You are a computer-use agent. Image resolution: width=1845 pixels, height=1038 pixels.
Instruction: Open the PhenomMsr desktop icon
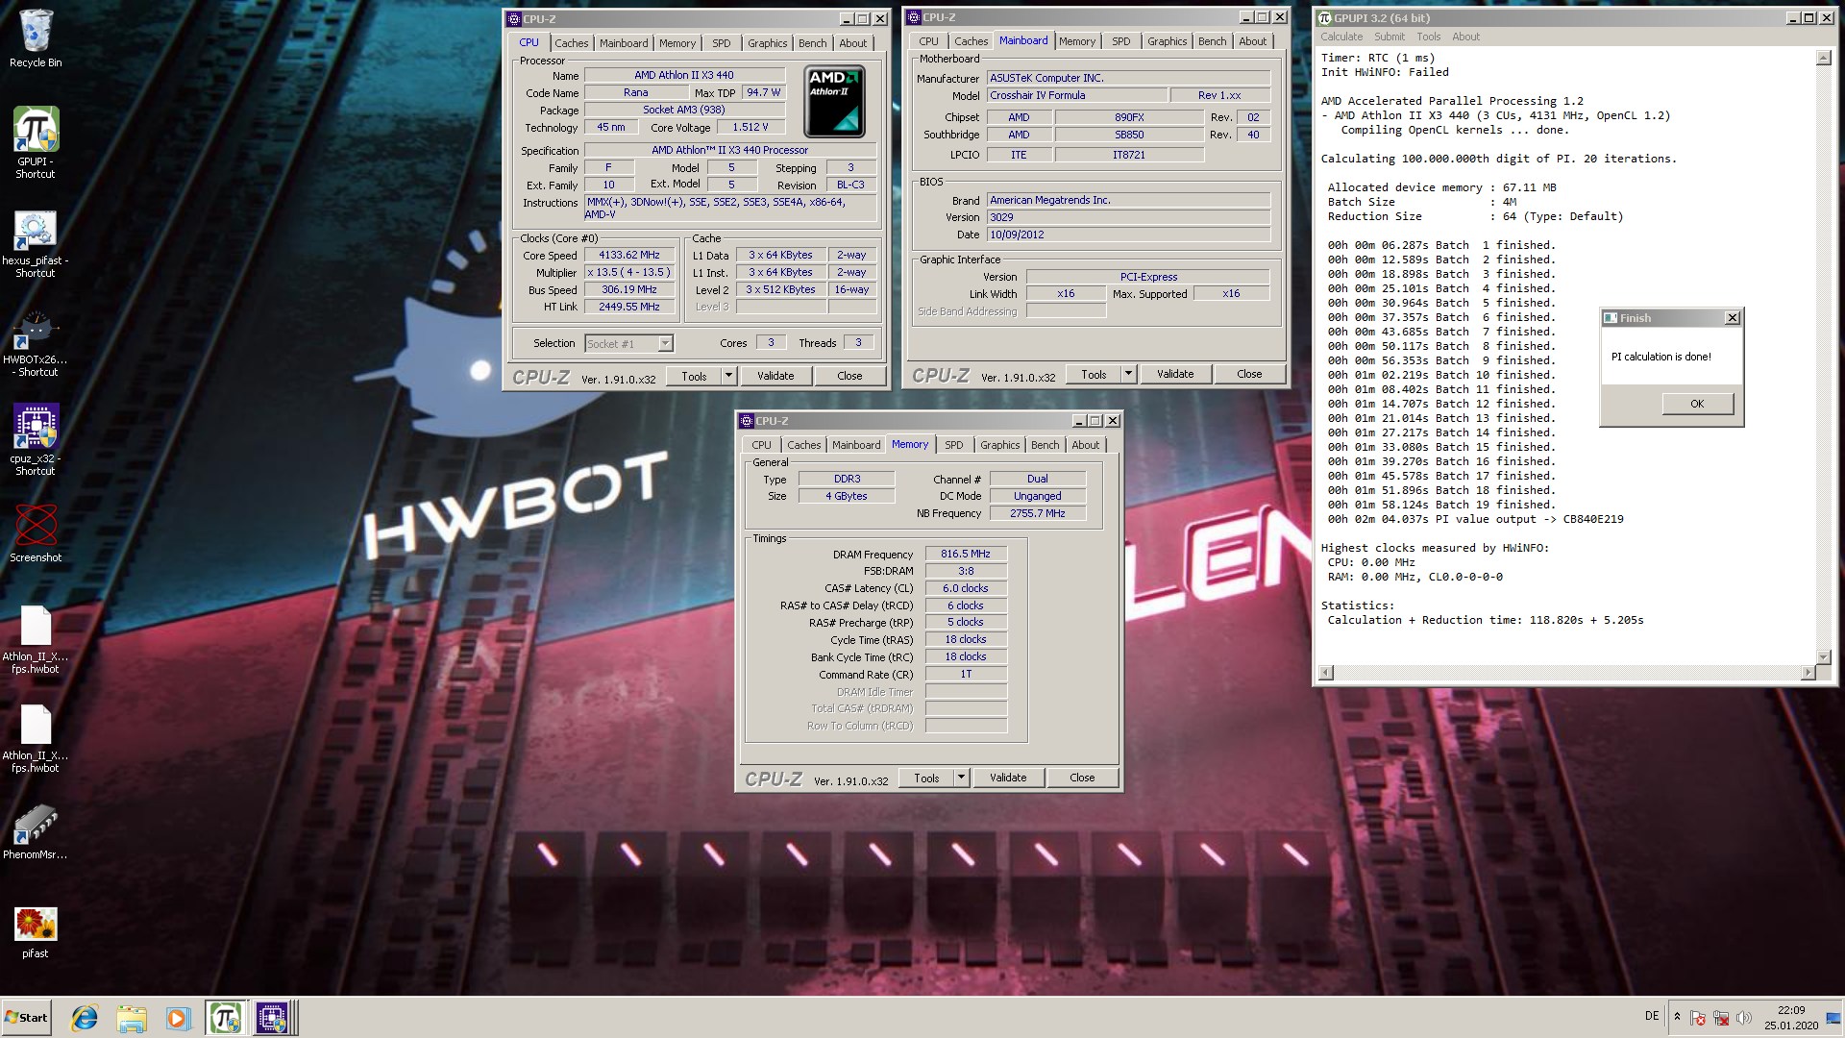coord(36,832)
